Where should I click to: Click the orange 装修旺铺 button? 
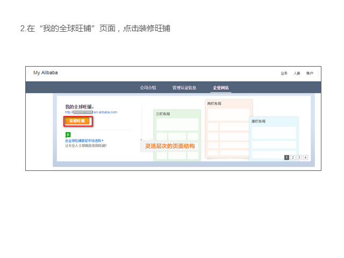(x=77, y=121)
